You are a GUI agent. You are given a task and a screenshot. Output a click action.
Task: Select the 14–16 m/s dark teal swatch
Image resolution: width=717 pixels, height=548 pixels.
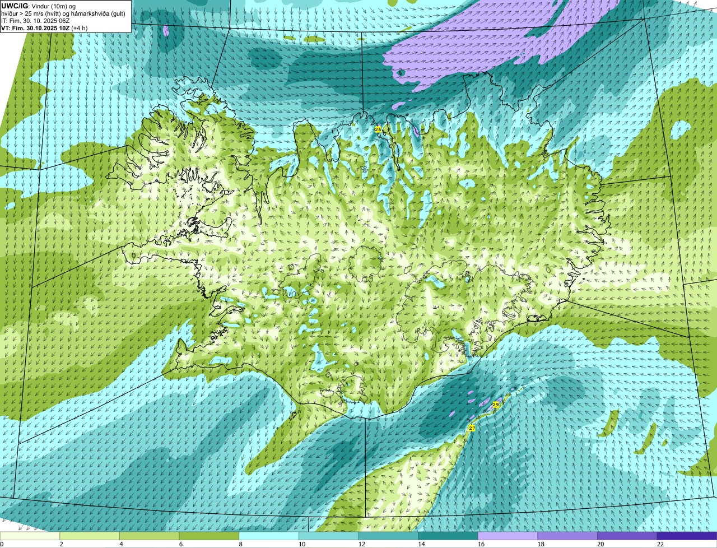[448, 536]
